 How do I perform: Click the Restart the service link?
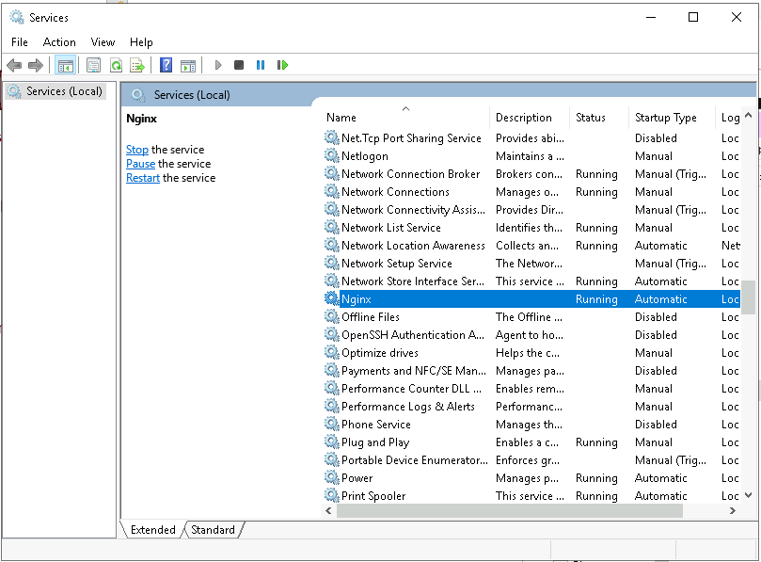pyautogui.click(x=143, y=178)
